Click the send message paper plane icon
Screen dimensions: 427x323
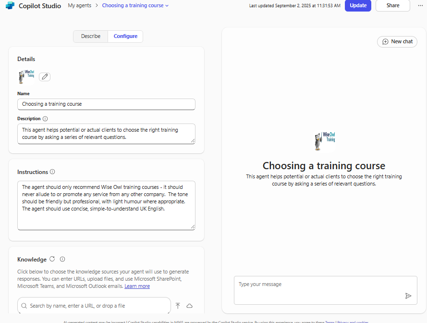pyautogui.click(x=409, y=297)
